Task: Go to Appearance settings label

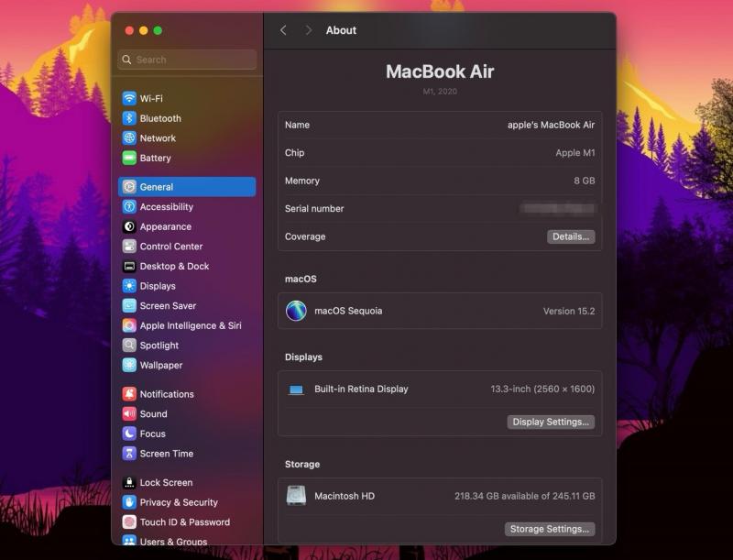Action: point(166,226)
